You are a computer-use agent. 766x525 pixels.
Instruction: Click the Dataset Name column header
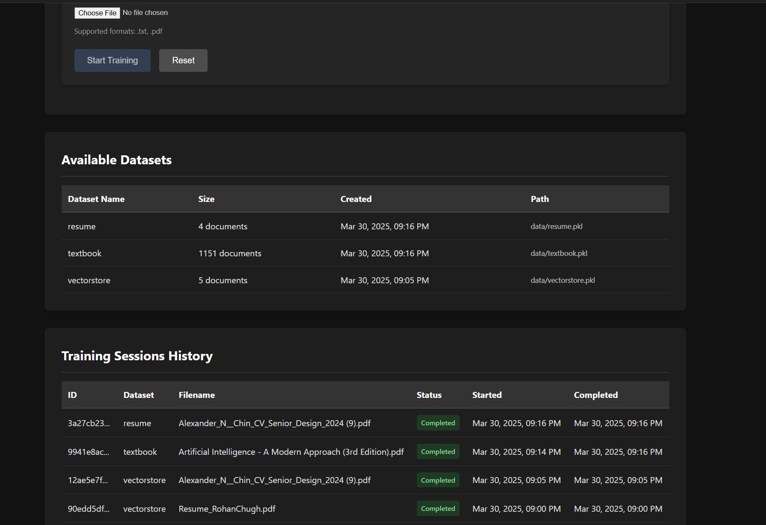click(x=96, y=199)
